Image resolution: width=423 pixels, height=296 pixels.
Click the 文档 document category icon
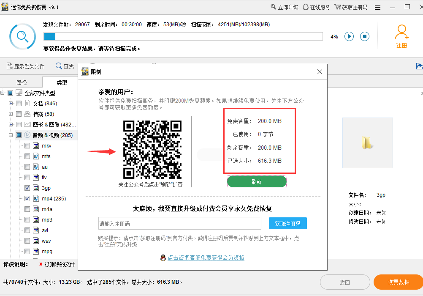27,103
